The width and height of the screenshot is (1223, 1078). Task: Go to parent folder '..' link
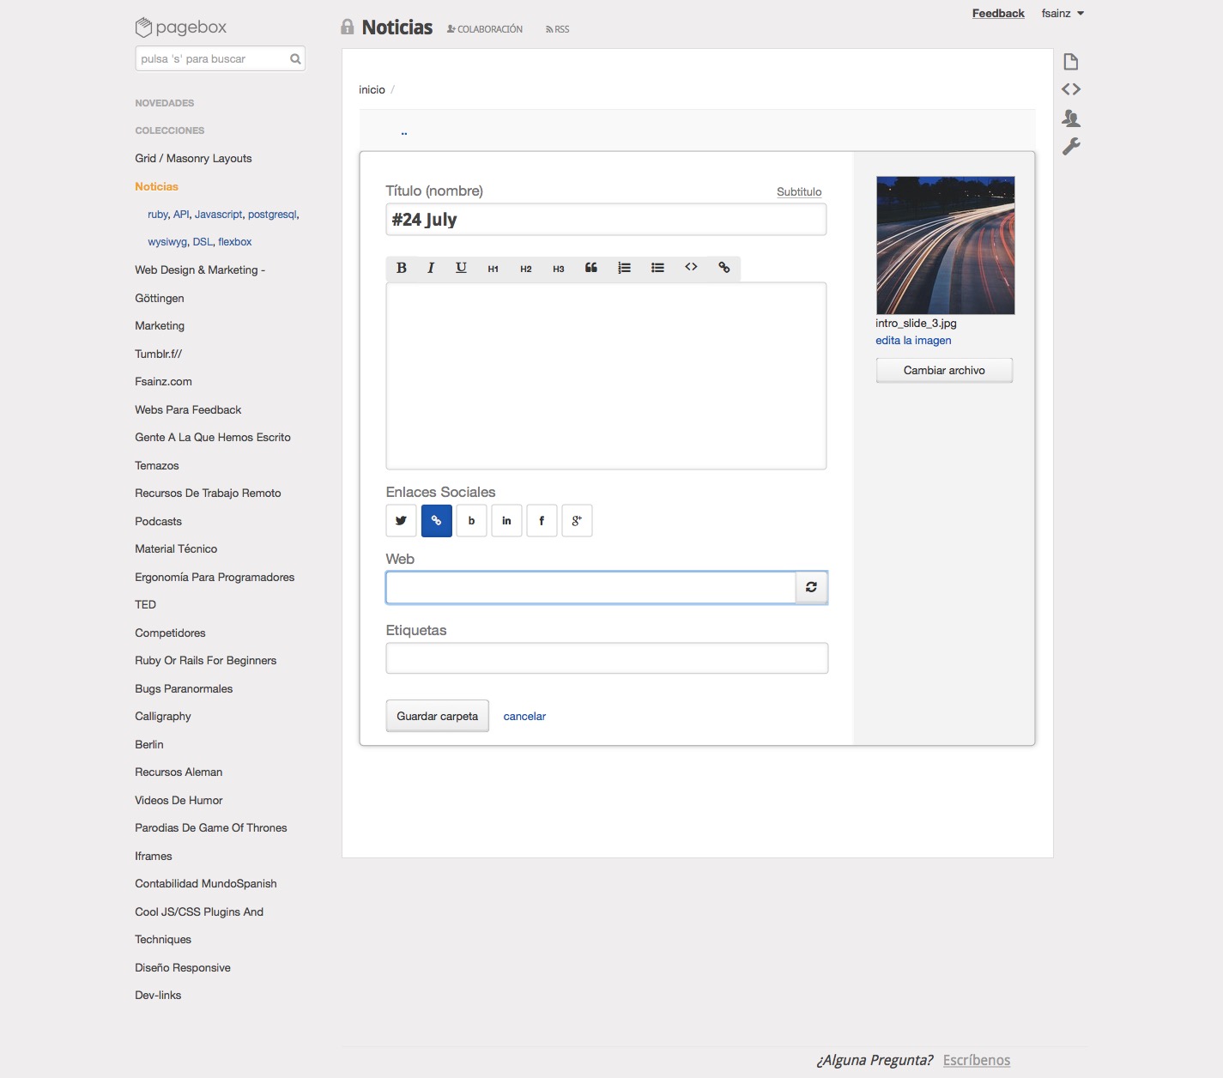tap(404, 132)
